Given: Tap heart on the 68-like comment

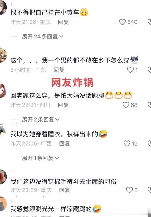Looking at the screenshot, I should (x=126, y=105).
